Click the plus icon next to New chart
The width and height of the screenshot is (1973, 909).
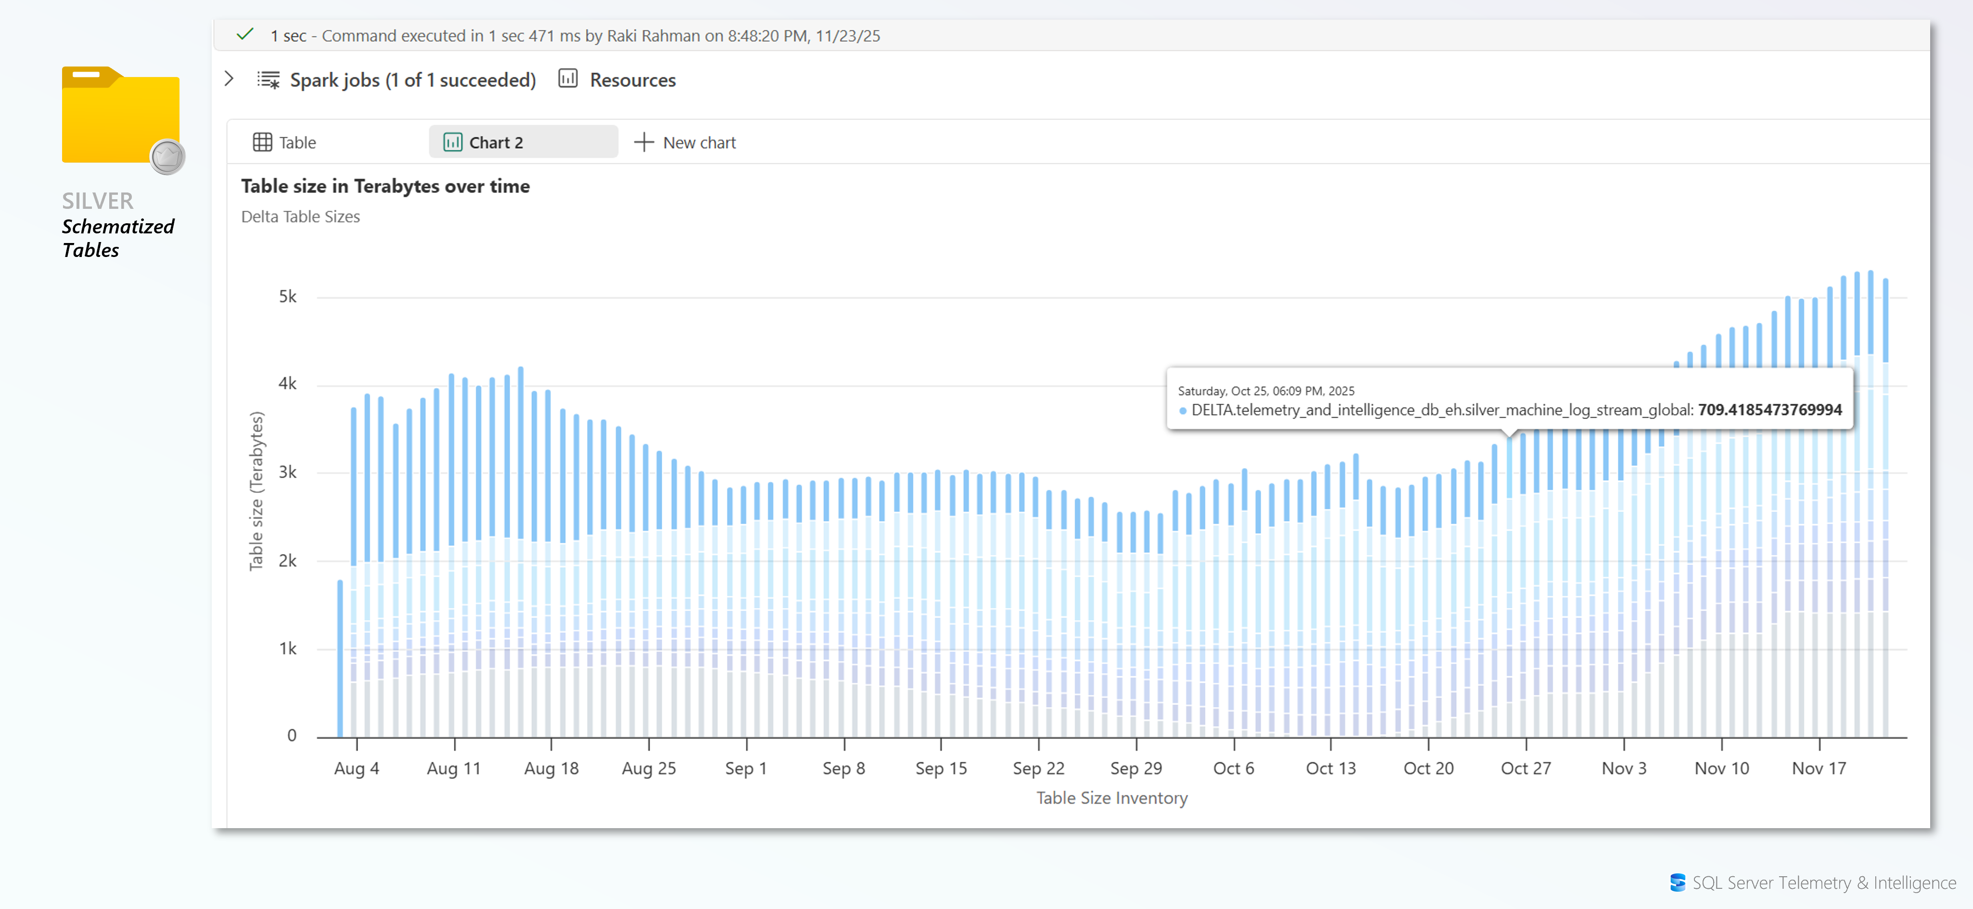(643, 142)
